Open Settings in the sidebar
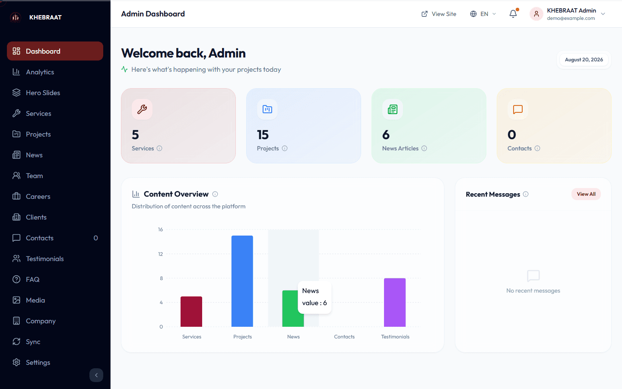Image resolution: width=622 pixels, height=389 pixels. 55,362
